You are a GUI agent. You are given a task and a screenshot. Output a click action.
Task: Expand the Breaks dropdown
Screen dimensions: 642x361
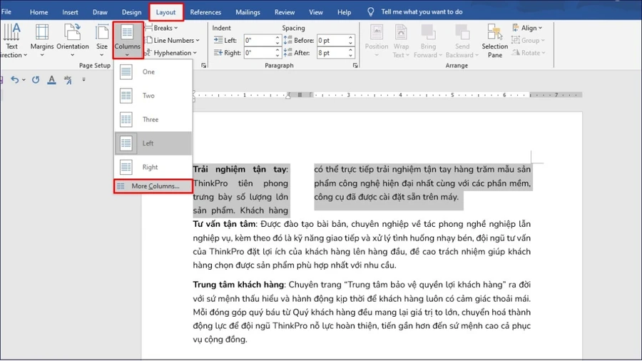pos(162,28)
